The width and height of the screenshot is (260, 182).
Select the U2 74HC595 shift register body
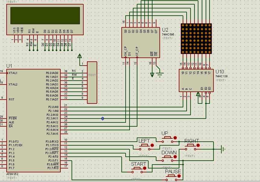(x=141, y=43)
